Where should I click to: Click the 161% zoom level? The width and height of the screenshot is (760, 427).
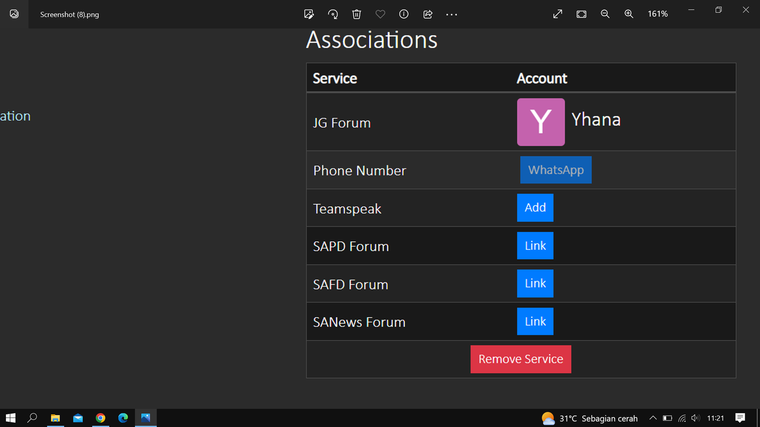pyautogui.click(x=658, y=14)
